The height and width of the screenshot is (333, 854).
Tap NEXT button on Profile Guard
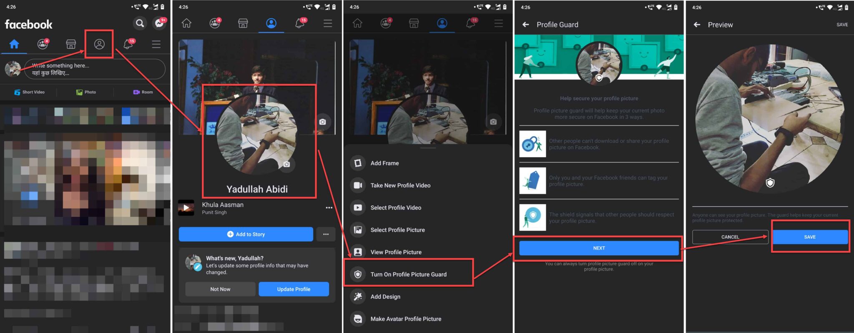coord(599,248)
